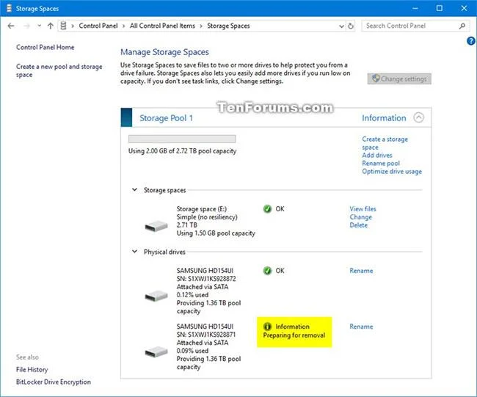Click Delete link for Storage space (E:)

pyautogui.click(x=358, y=225)
